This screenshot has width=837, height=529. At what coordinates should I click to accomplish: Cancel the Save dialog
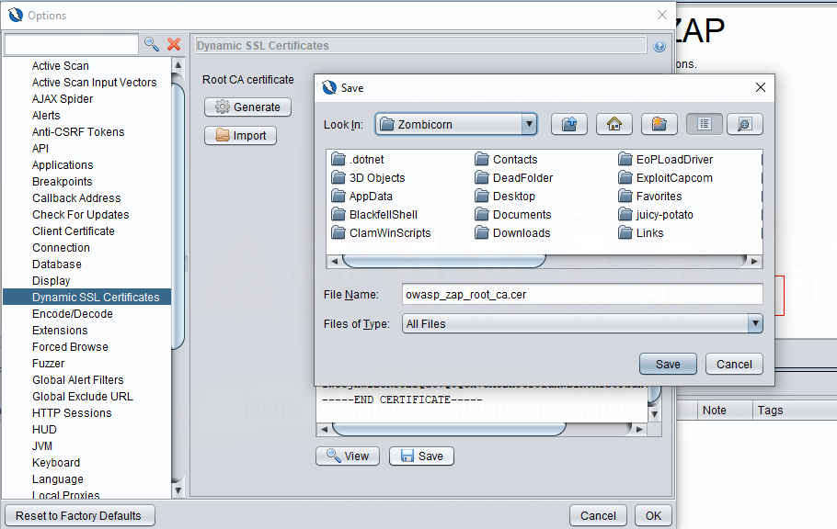[x=734, y=365]
